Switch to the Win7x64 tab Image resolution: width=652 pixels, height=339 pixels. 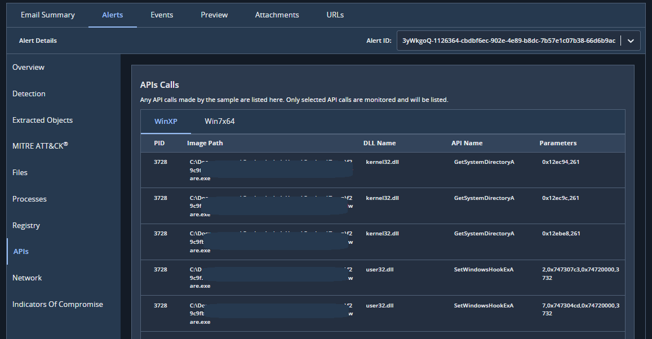tap(220, 121)
